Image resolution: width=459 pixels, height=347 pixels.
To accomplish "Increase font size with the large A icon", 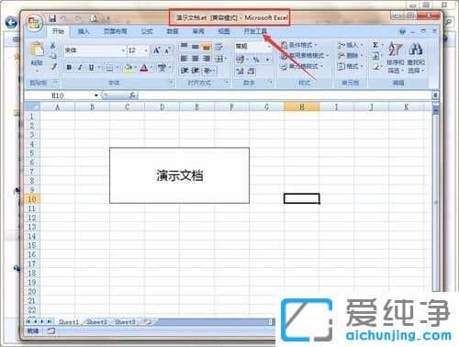I will tap(157, 50).
